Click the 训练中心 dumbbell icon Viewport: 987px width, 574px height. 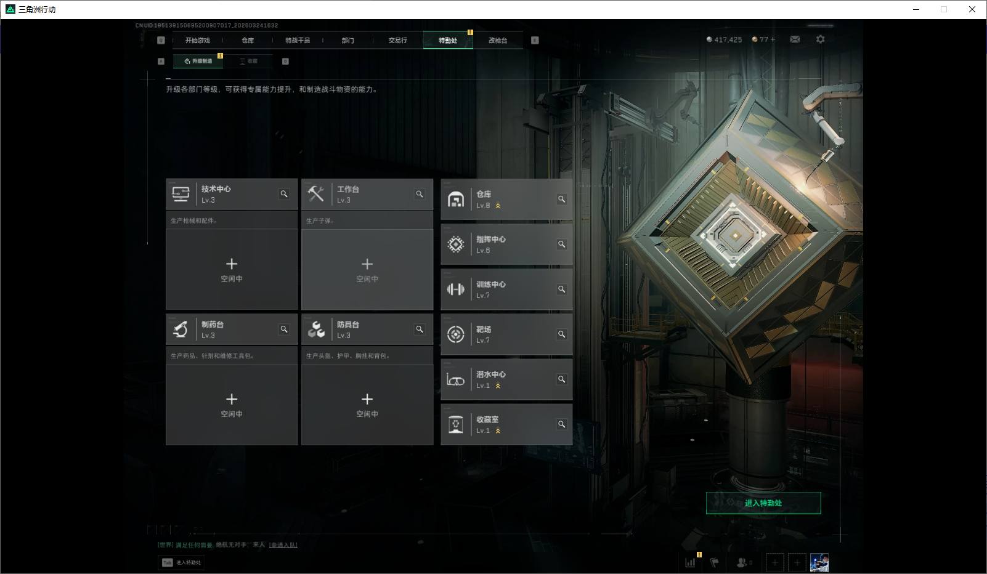pyautogui.click(x=456, y=289)
